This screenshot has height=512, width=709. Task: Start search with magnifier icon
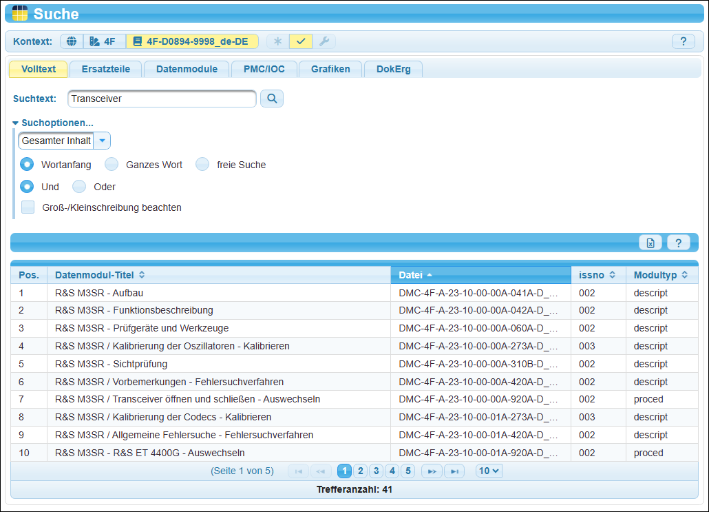272,99
